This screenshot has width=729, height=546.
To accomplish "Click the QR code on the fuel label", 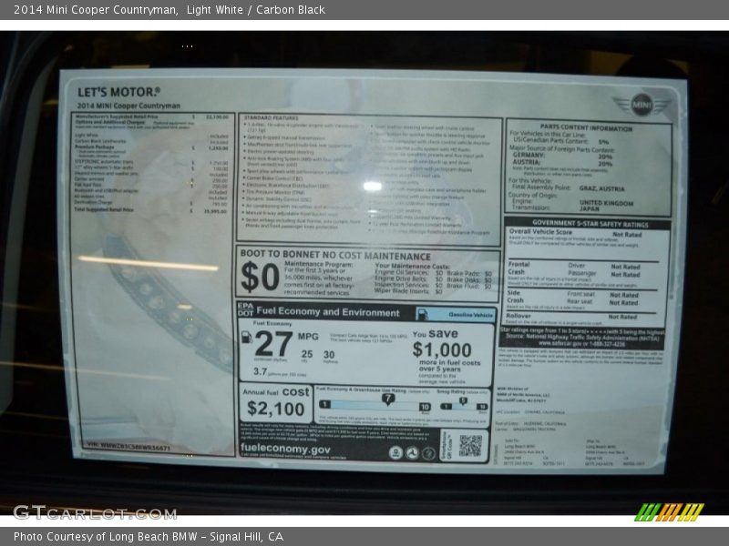I will coord(470,445).
